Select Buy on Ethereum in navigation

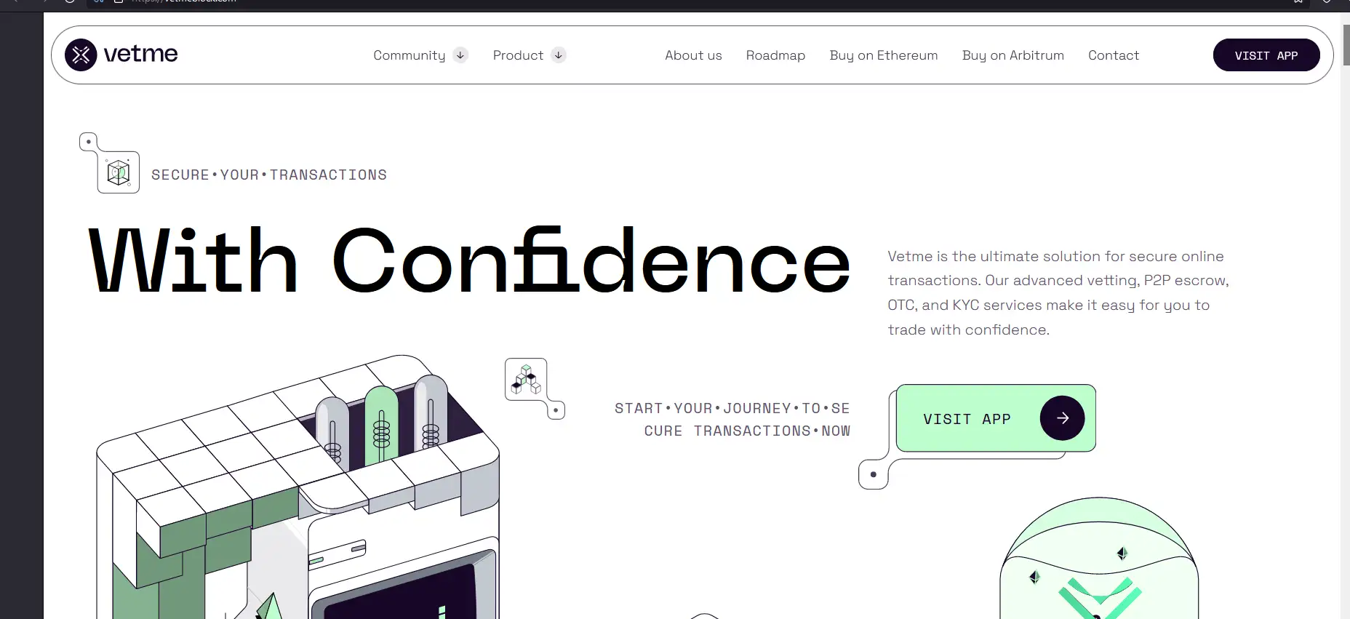883,55
